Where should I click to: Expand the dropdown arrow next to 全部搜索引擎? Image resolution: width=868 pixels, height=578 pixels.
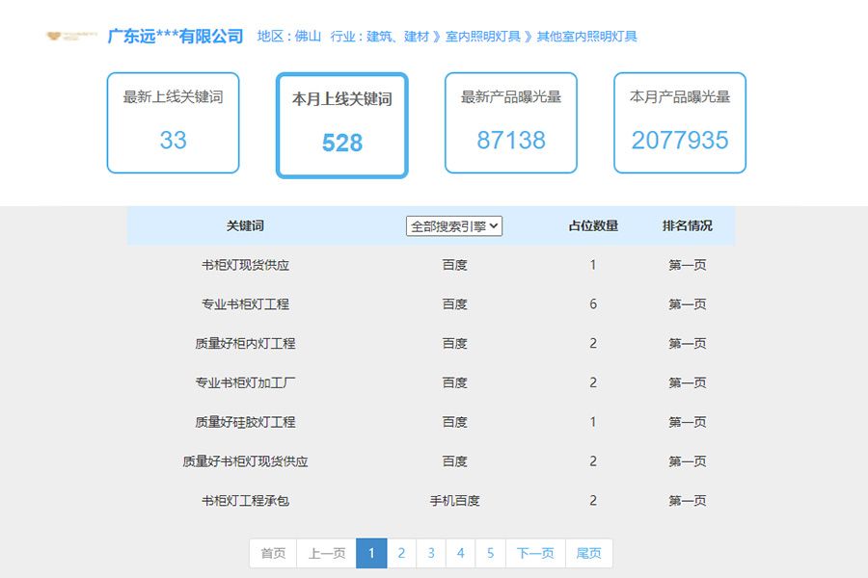[494, 225]
